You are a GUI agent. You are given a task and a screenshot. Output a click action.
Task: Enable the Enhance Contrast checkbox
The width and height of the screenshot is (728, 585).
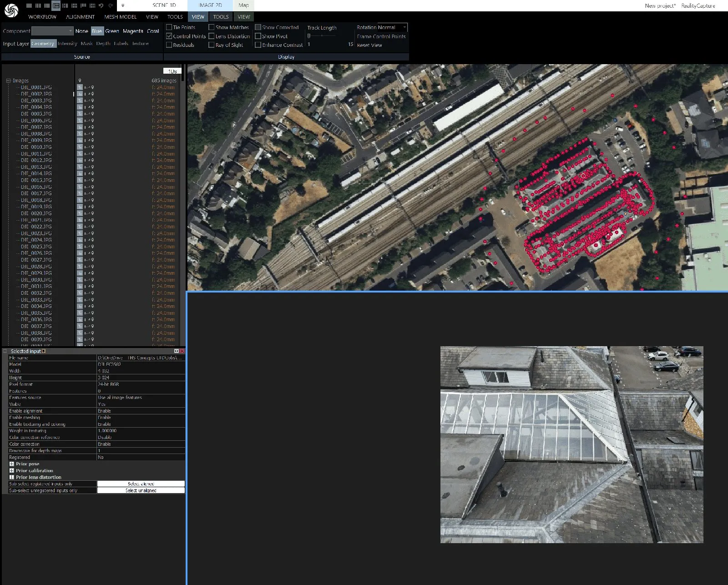pos(258,45)
